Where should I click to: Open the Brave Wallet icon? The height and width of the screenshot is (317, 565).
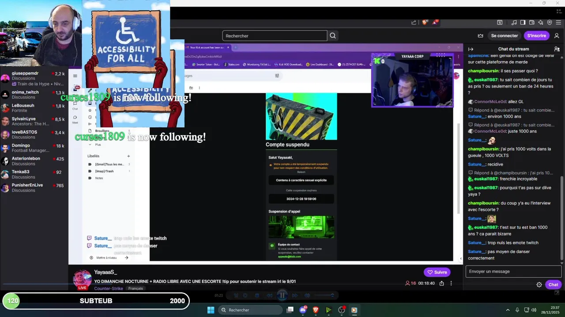532,22
